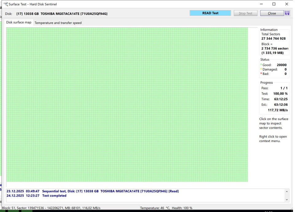Click the log scrollbar up arrow
Image resolution: width=295 pixels, height=212 pixels.
point(287,191)
